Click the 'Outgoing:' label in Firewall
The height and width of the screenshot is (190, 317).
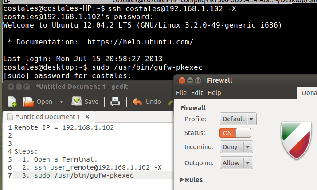click(199, 163)
